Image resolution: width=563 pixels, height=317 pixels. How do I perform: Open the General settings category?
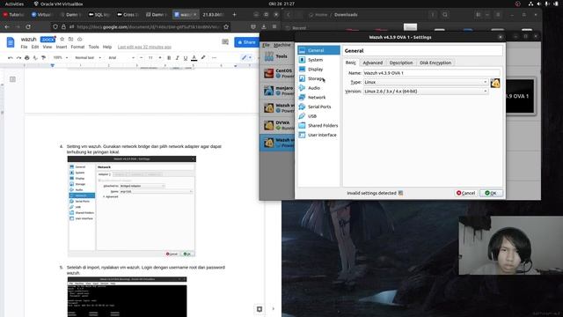click(318, 50)
